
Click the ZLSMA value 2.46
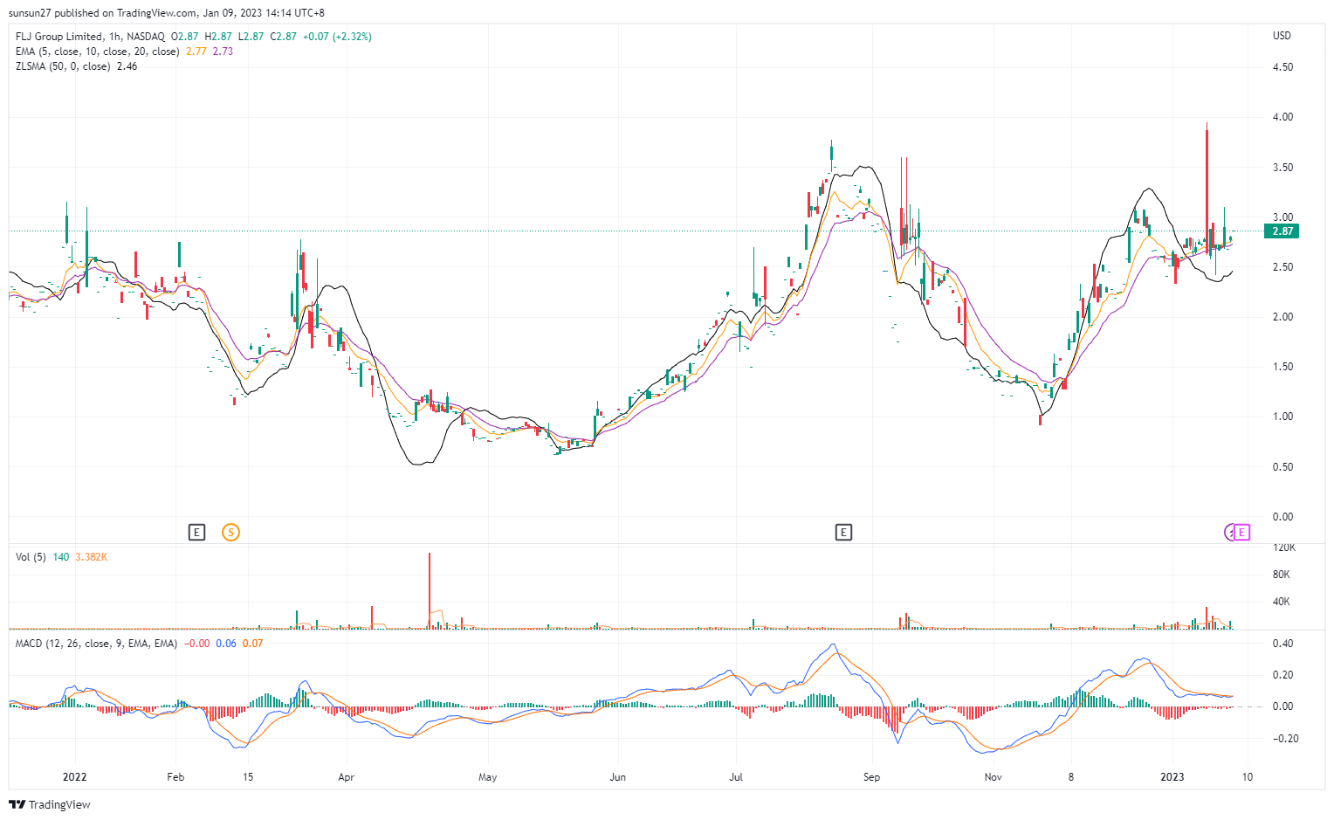127,66
